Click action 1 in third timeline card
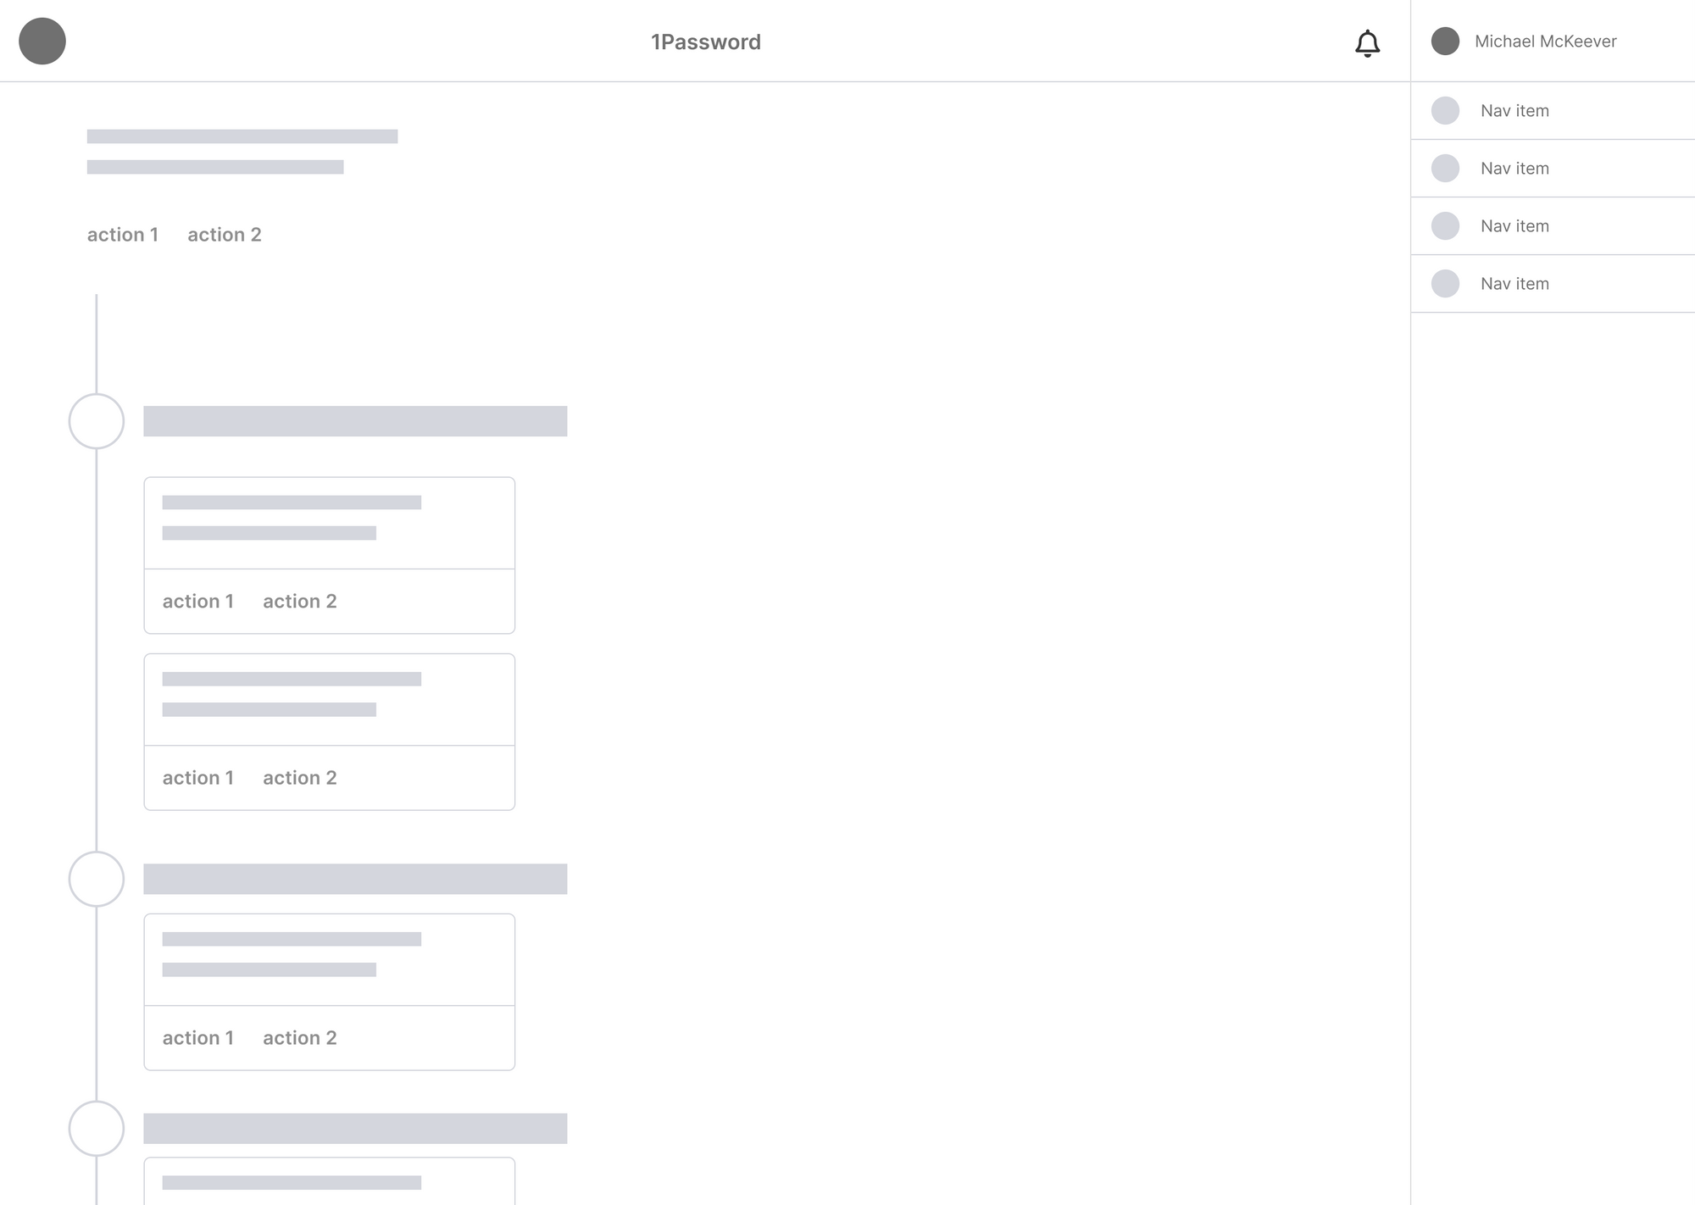 (x=198, y=1037)
